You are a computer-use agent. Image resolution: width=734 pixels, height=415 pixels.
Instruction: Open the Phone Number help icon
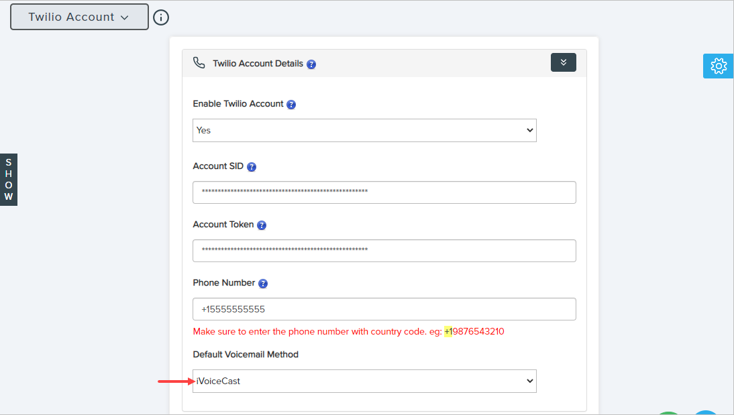pyautogui.click(x=263, y=284)
